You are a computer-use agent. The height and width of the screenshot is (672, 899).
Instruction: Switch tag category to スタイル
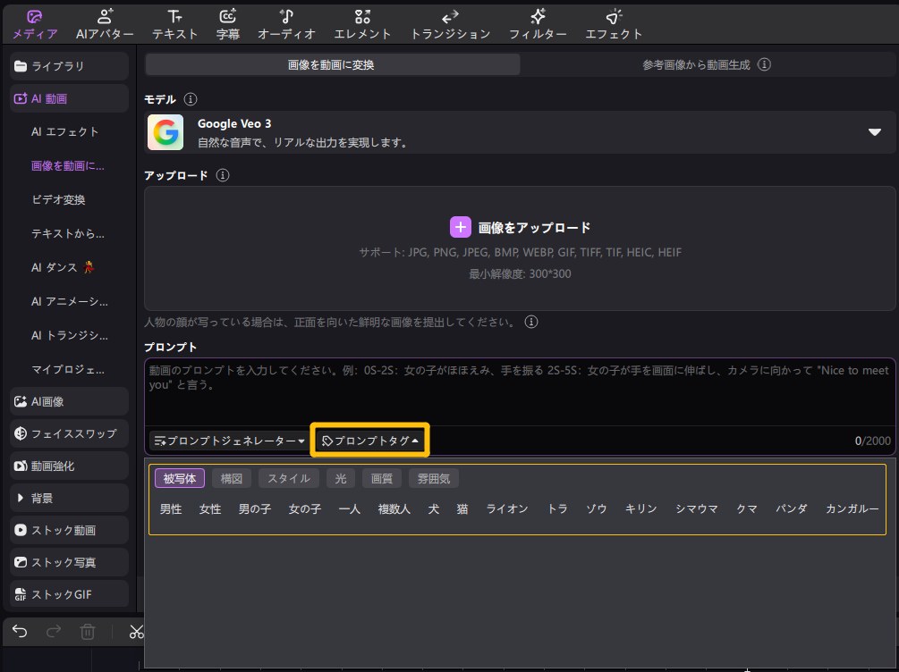pyautogui.click(x=288, y=478)
